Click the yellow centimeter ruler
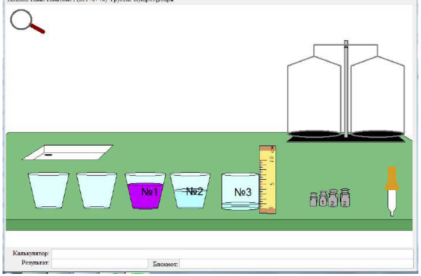 click(x=267, y=179)
